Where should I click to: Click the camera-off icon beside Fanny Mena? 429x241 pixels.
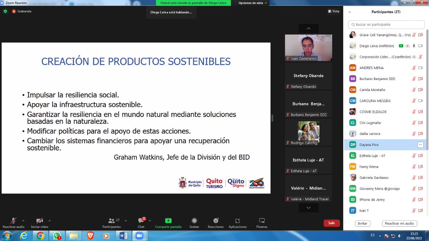point(420,167)
